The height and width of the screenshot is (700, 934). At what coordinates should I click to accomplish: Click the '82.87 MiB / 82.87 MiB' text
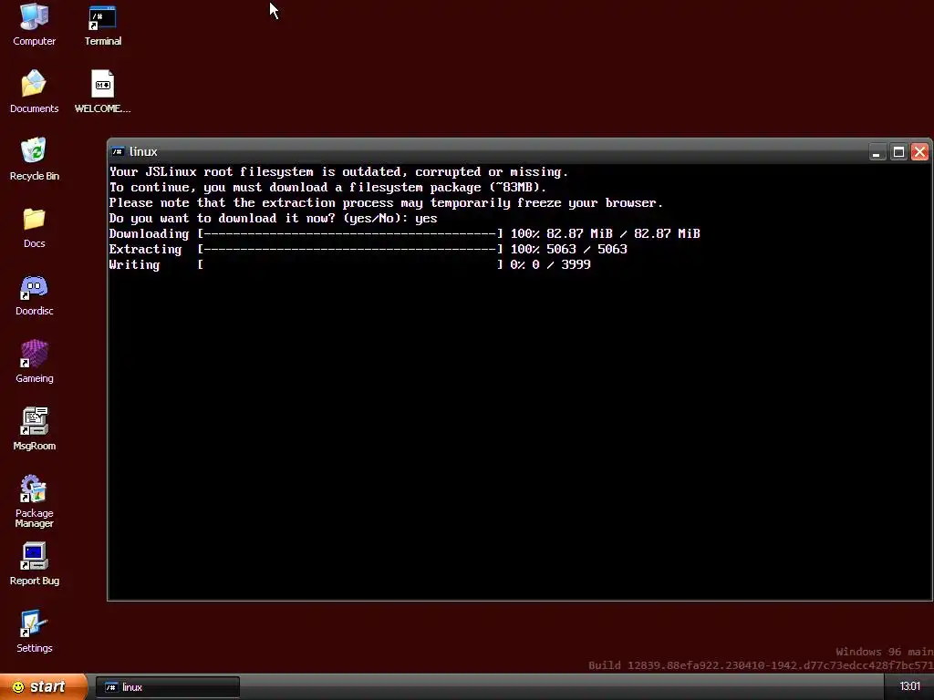point(623,234)
